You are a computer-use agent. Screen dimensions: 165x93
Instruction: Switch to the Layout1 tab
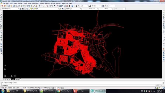tap(18, 79)
